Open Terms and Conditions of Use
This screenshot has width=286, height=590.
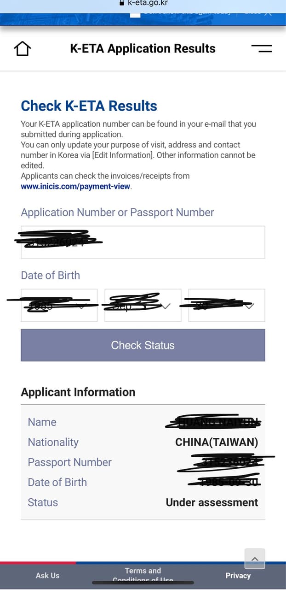coord(143,574)
